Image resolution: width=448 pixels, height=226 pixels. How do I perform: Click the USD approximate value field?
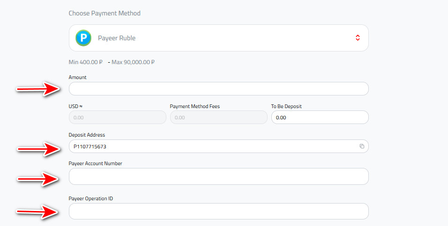tap(118, 117)
